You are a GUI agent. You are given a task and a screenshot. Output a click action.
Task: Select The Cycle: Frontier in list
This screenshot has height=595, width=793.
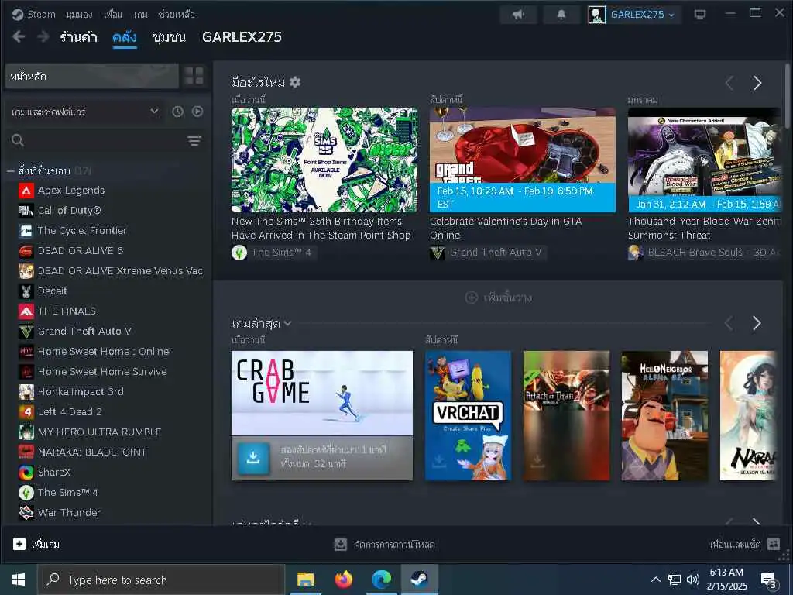point(82,231)
